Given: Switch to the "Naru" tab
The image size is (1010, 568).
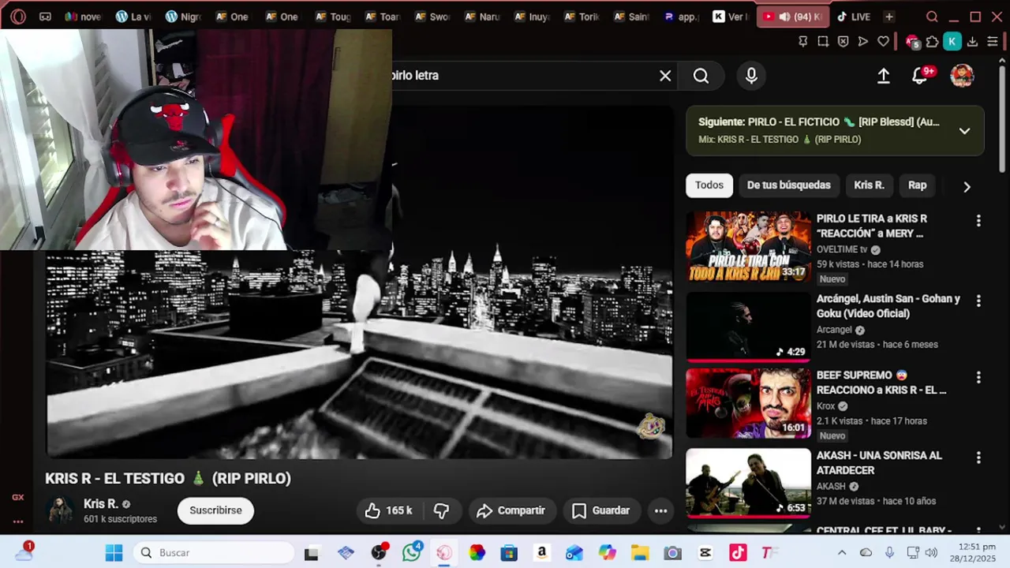Looking at the screenshot, I should [x=482, y=17].
